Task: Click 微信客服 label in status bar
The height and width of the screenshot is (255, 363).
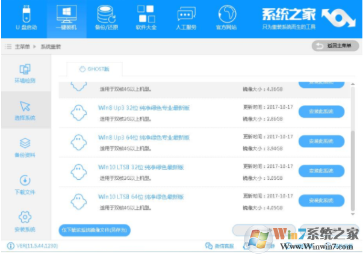Action: coord(224,246)
